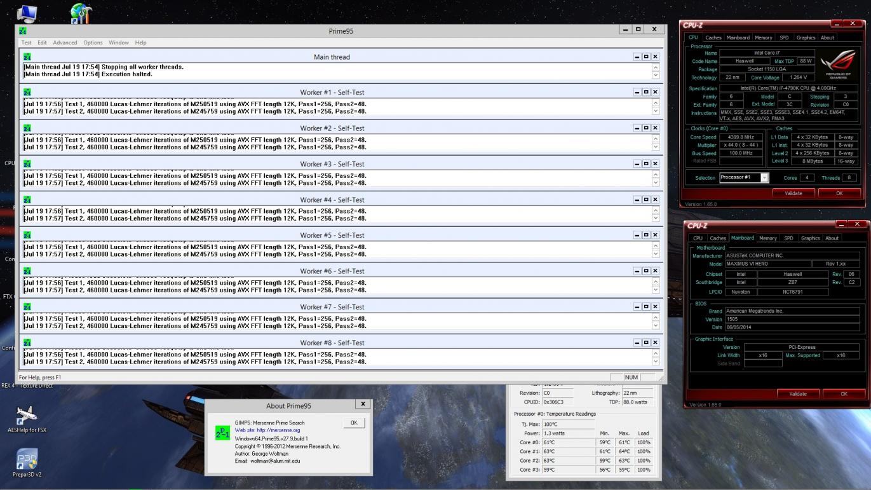Click the NUM indicator in Prime95 status bar
871x490 pixels.
pyautogui.click(x=631, y=378)
